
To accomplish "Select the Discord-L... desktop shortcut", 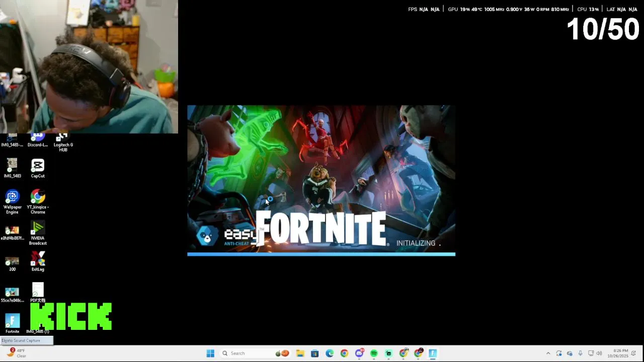I will pyautogui.click(x=38, y=141).
